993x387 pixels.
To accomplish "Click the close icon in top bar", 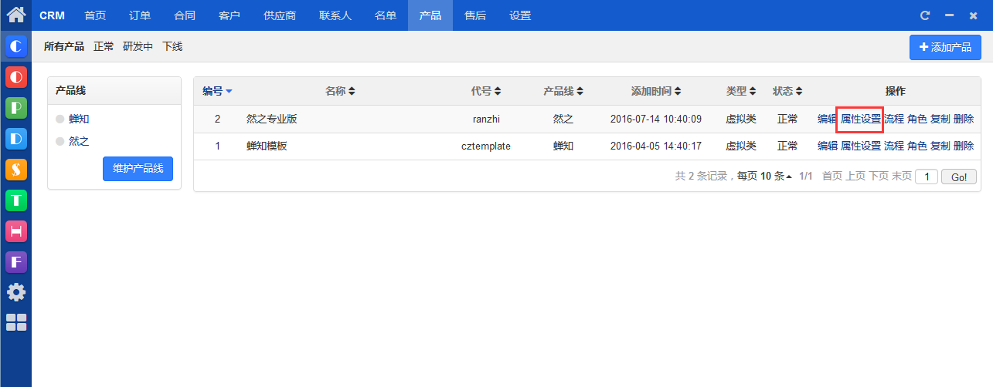I will [974, 15].
